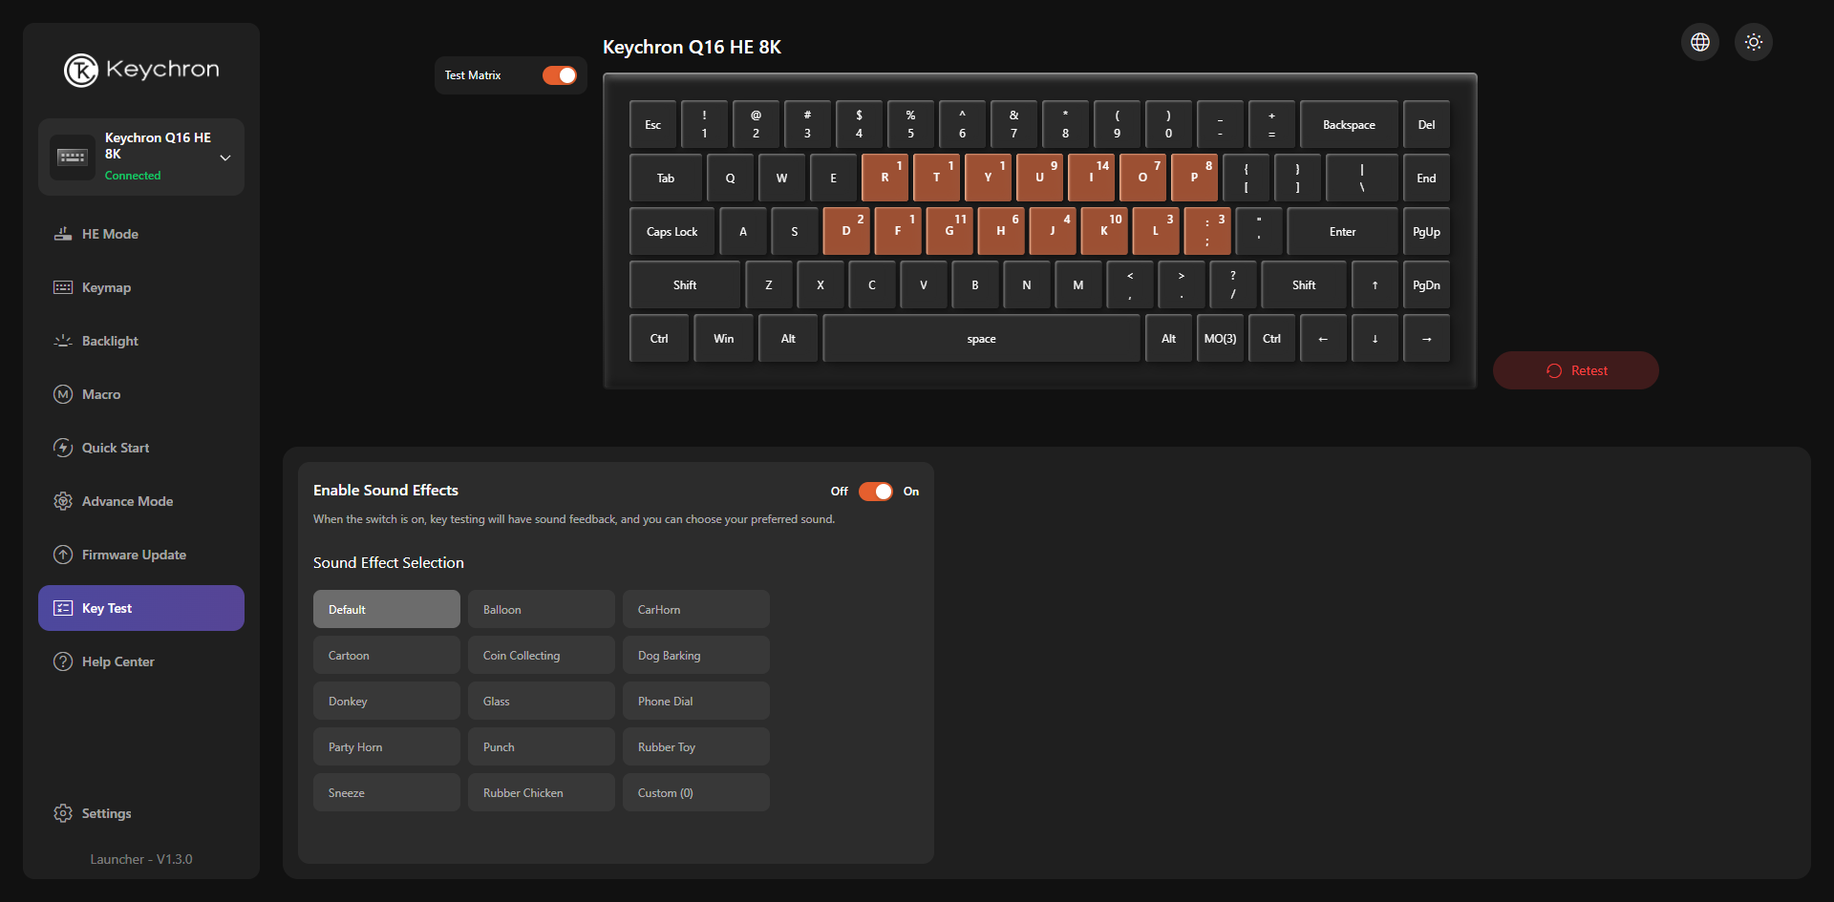Open Firmware Update page
1834x902 pixels.
click(x=134, y=555)
